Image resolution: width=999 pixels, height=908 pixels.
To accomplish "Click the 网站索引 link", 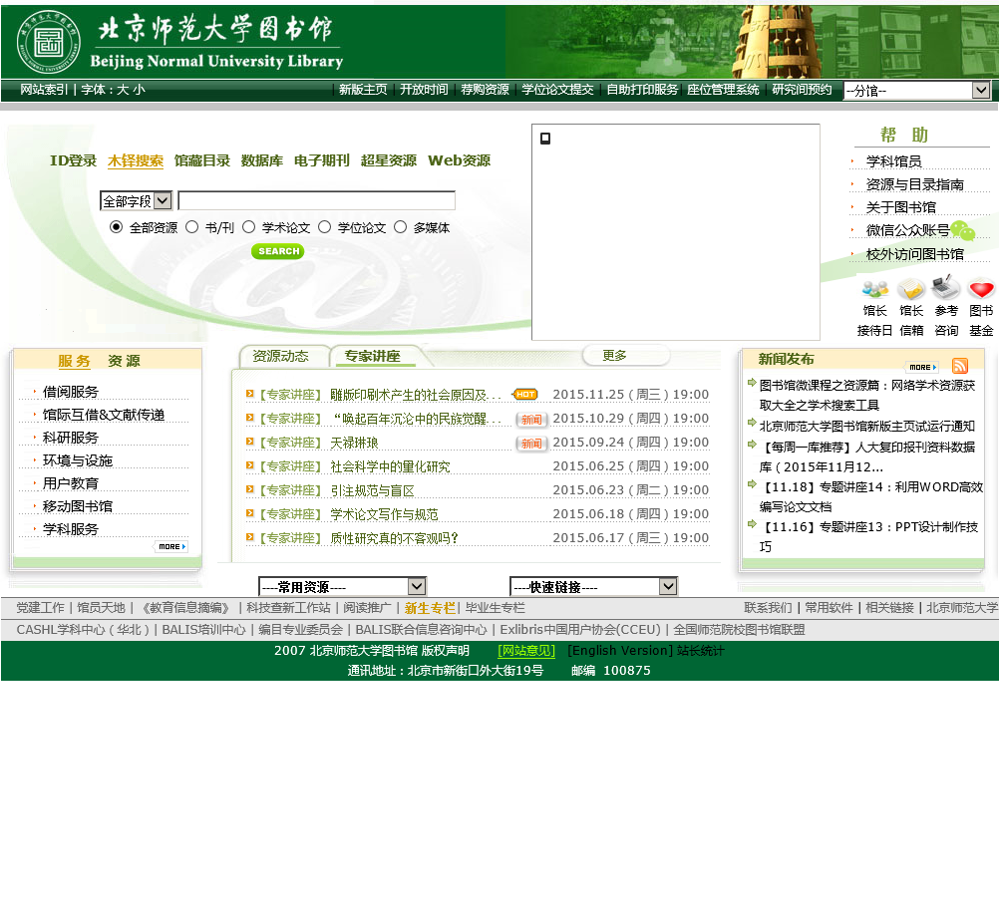I will 44,90.
